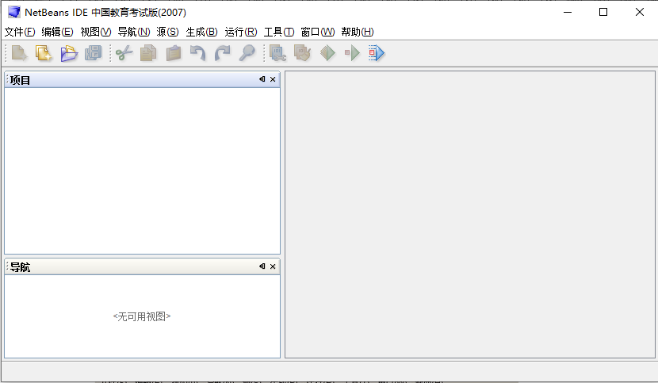This screenshot has width=658, height=383.
Task: Open the 视图(V) menu
Action: tap(96, 32)
